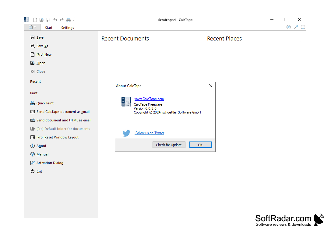Click Follow us on Twitter link
This screenshot has width=331, height=234.
(150, 133)
